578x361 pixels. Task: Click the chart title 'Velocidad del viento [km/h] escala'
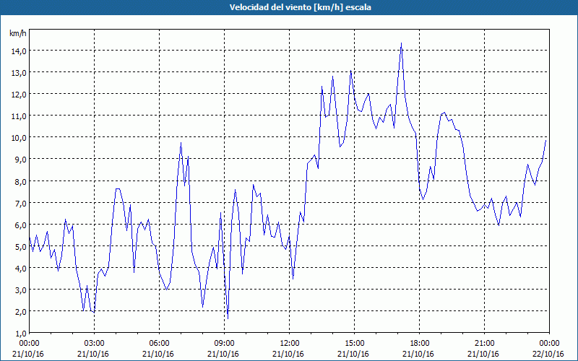coord(300,7)
